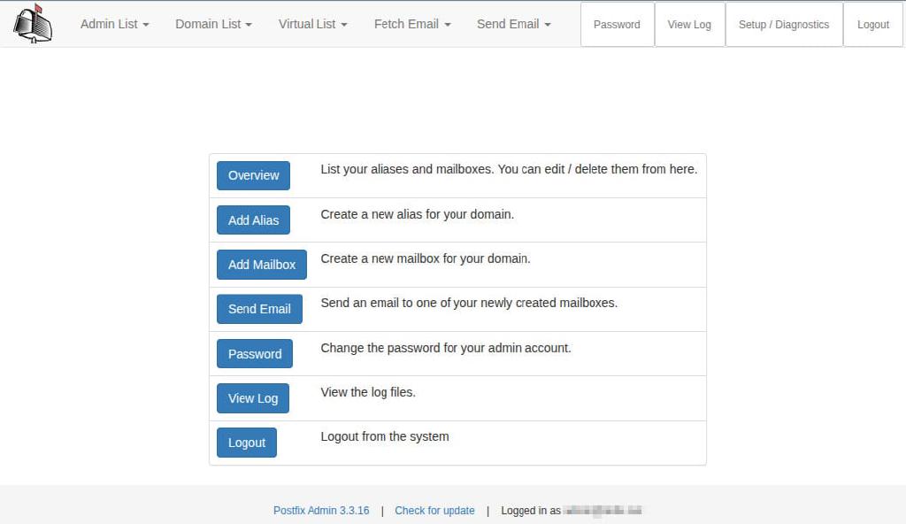Select Password in the top navigation
The image size is (906, 524).
coord(617,24)
